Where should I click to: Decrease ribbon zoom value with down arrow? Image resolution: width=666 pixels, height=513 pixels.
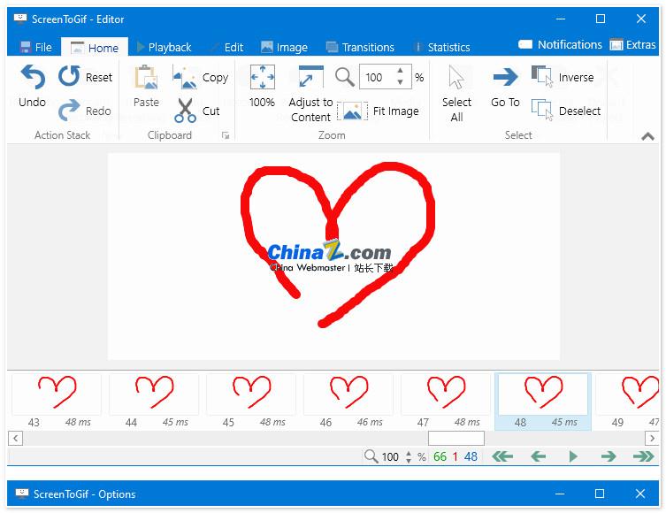pyautogui.click(x=400, y=82)
